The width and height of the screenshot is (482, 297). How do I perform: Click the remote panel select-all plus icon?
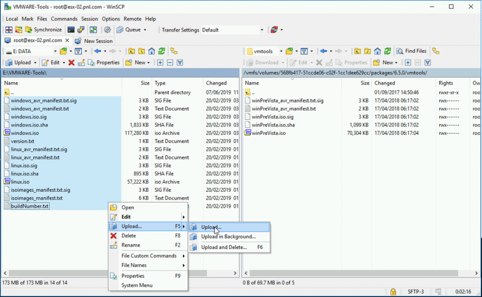[408, 63]
